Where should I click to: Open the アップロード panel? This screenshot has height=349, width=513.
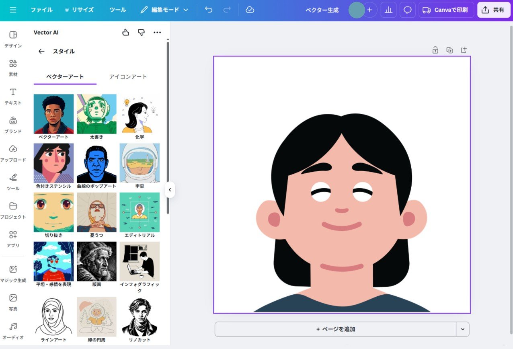tap(13, 154)
